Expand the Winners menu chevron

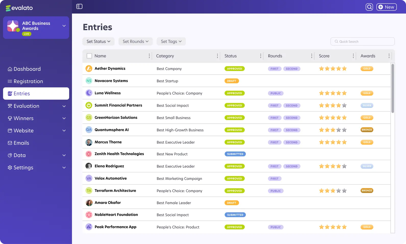(x=64, y=118)
